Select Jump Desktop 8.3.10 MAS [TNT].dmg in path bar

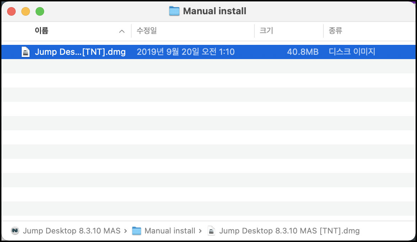(289, 231)
